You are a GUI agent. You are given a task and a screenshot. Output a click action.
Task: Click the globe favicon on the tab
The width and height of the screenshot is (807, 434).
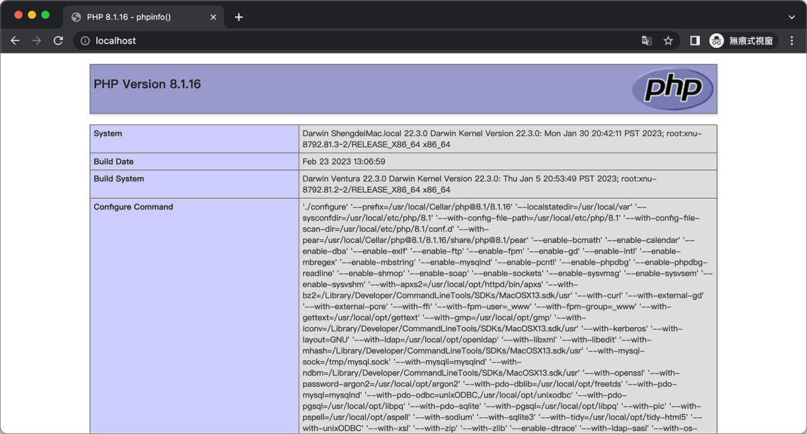(x=76, y=17)
